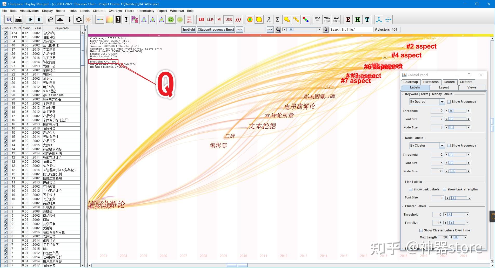Uncheck the Visible box for 在线评论
Screen dimensions: 495x268
tap(6, 33)
